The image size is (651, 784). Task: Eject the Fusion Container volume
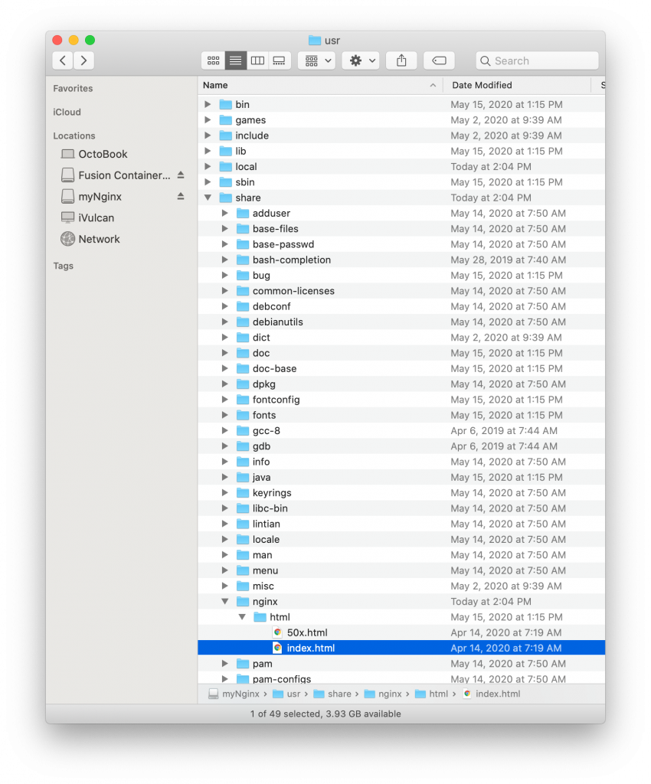[x=181, y=175]
